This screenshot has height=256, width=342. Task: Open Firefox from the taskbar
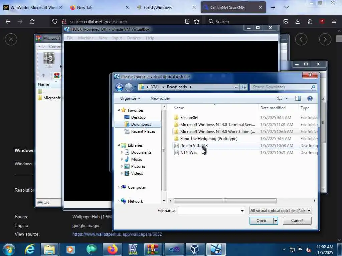pyautogui.click(x=112, y=249)
